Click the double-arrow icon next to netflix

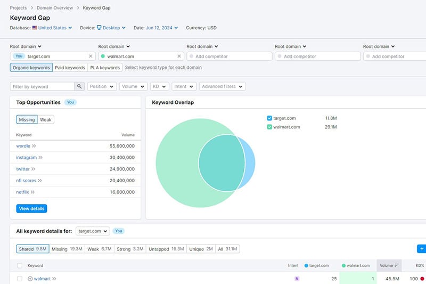[32, 192]
